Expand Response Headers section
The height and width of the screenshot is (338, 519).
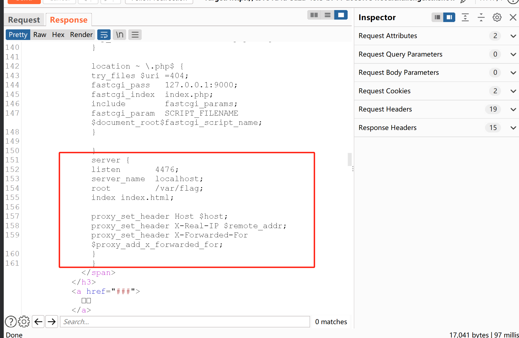tap(513, 128)
